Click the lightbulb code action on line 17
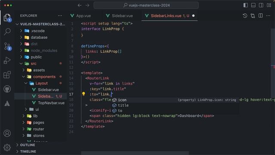 [x=83, y=94]
